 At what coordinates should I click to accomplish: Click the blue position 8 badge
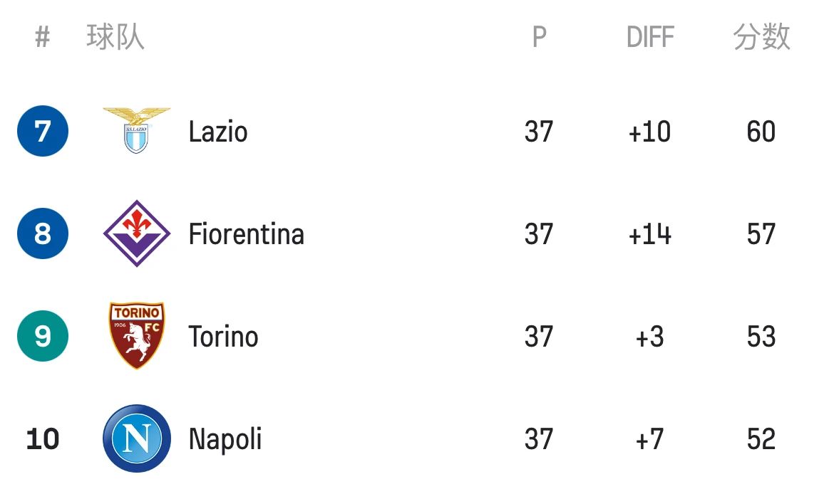tap(43, 233)
